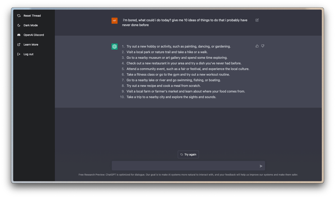This screenshot has height=198, width=335.
Task: Toggle Dark Mode in the sidebar
Action: (30, 25)
